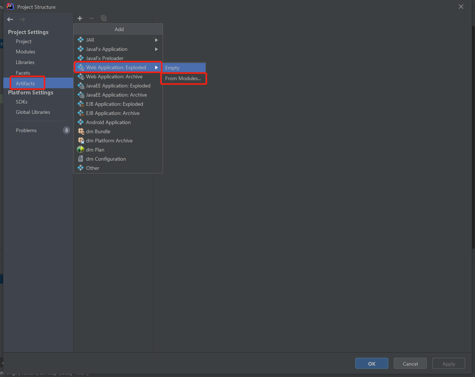Click the IntelliJ logo in title bar
475x377 pixels.
pyautogui.click(x=10, y=7)
